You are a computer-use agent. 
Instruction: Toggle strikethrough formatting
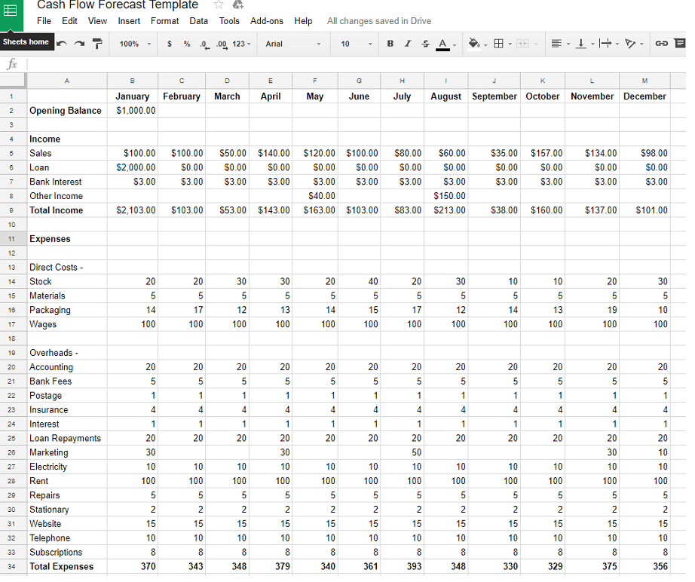[425, 44]
